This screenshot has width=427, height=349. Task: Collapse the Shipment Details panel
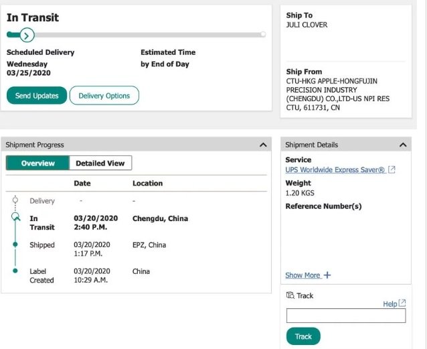coord(403,145)
